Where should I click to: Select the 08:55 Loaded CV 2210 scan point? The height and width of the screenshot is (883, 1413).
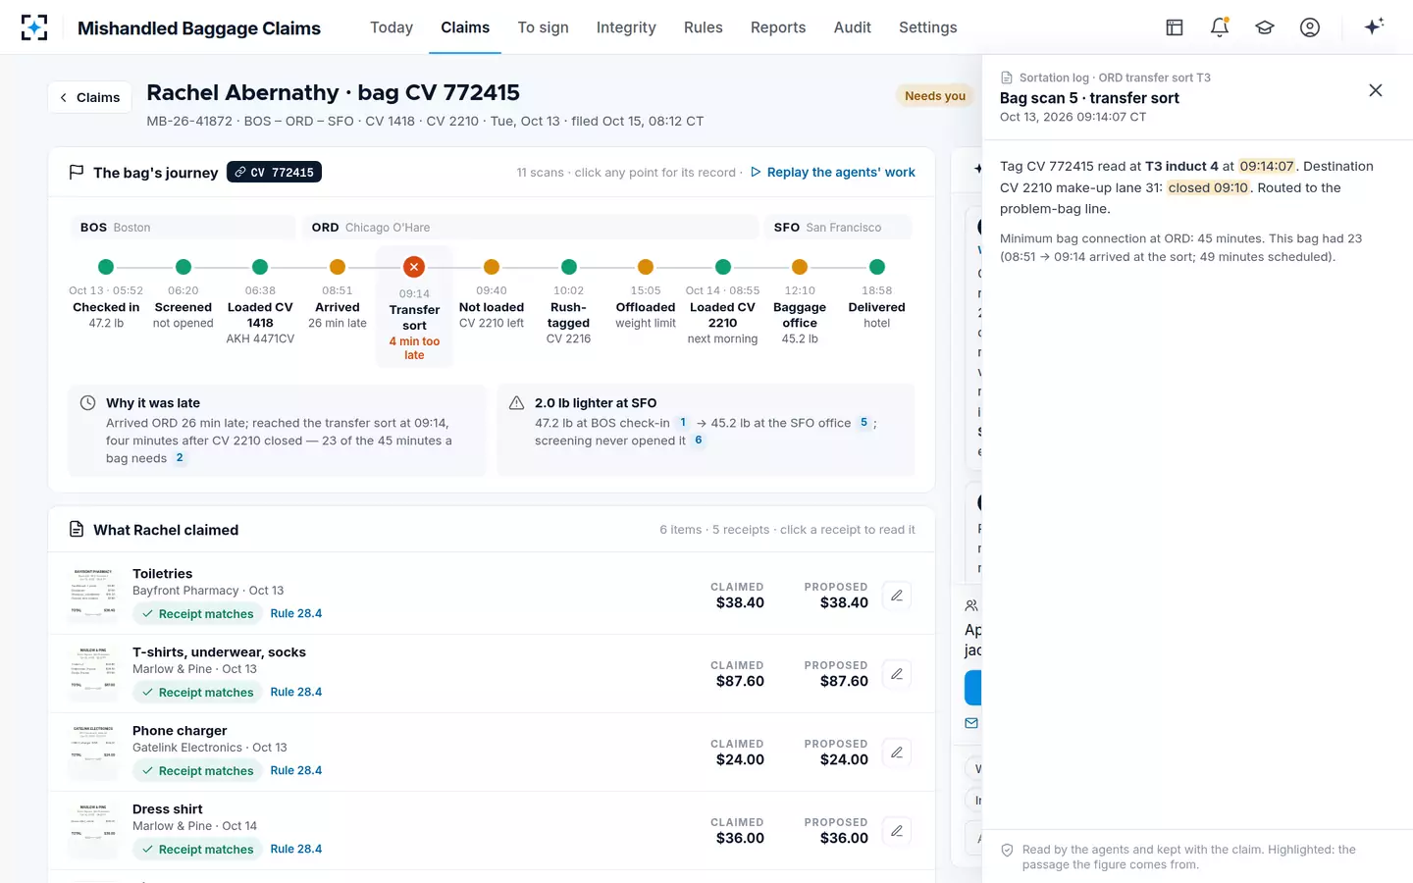pos(723,301)
